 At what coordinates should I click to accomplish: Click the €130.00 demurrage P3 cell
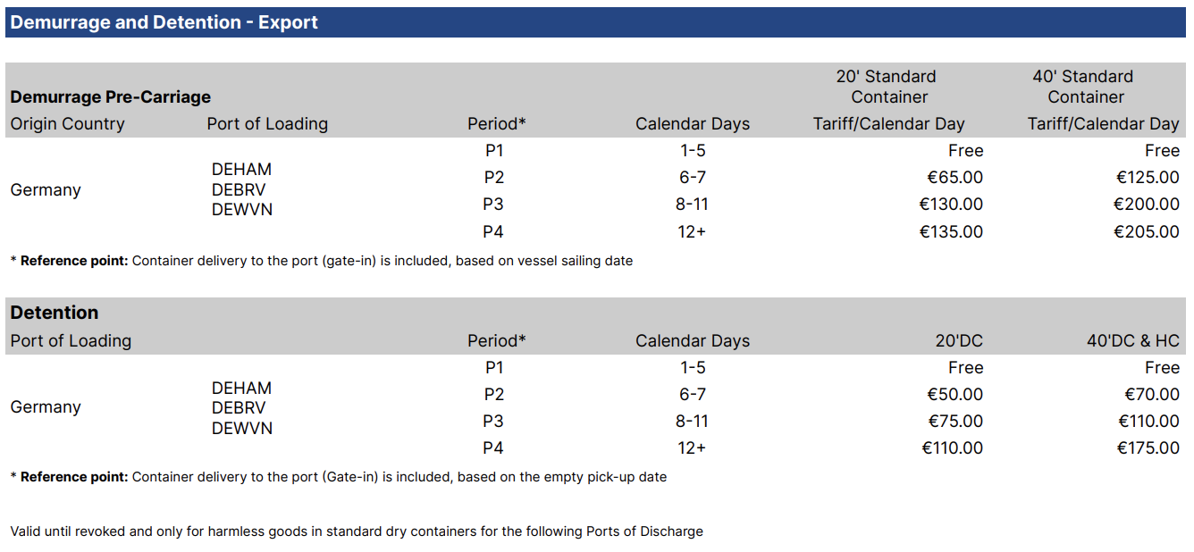click(x=951, y=204)
